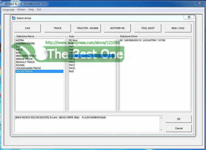
Task: Pick FH16 model
Action: point(92,68)
